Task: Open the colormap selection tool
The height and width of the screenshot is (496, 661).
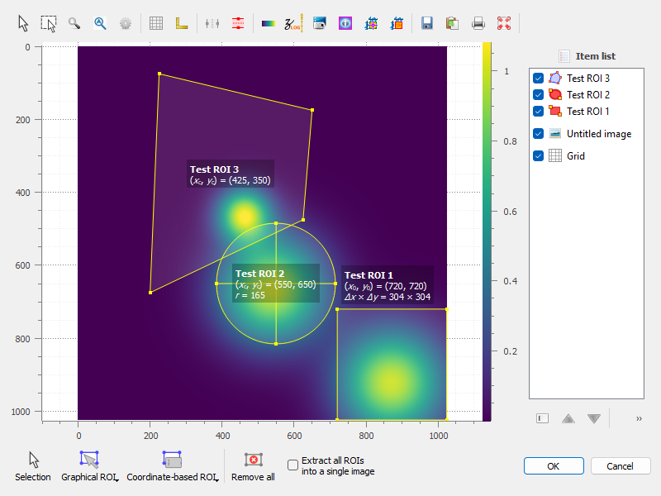Action: pyautogui.click(x=269, y=23)
